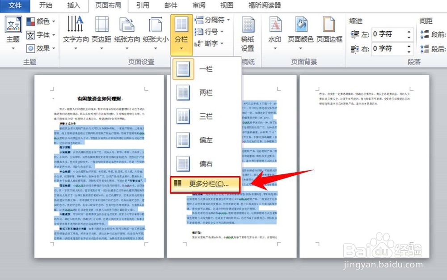Increase 左 indent with the up stepper
The width and height of the screenshot is (447, 280).
pos(409,32)
